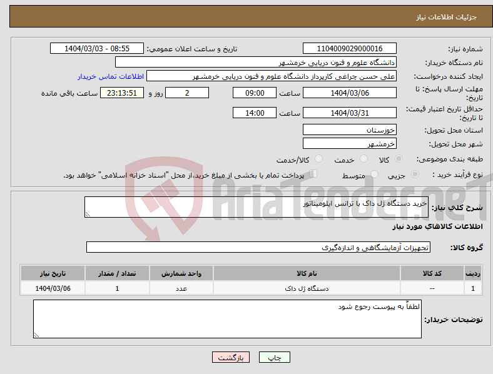Click the delivery province خوزستان field
This screenshot has width=493, height=374.
coord(350,130)
